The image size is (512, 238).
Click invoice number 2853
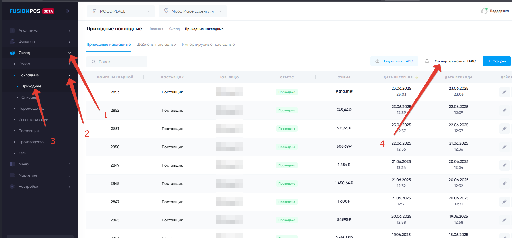(x=115, y=92)
